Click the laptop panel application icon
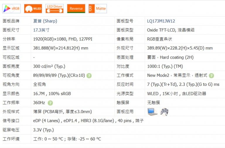Viewport: 225px width, 148px height. coord(152,112)
